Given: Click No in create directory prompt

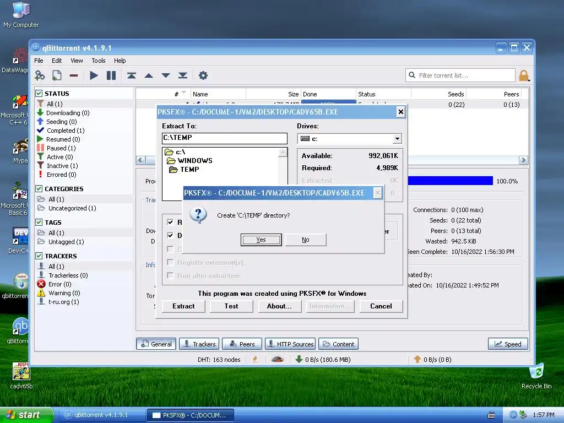Looking at the screenshot, I should point(306,240).
